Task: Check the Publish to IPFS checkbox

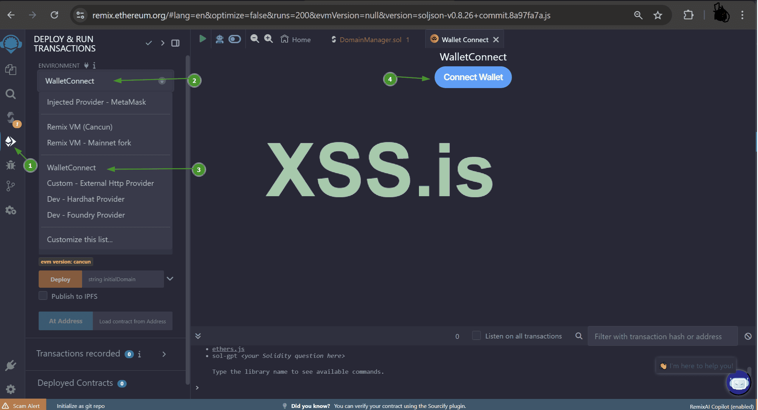Action: click(x=43, y=296)
